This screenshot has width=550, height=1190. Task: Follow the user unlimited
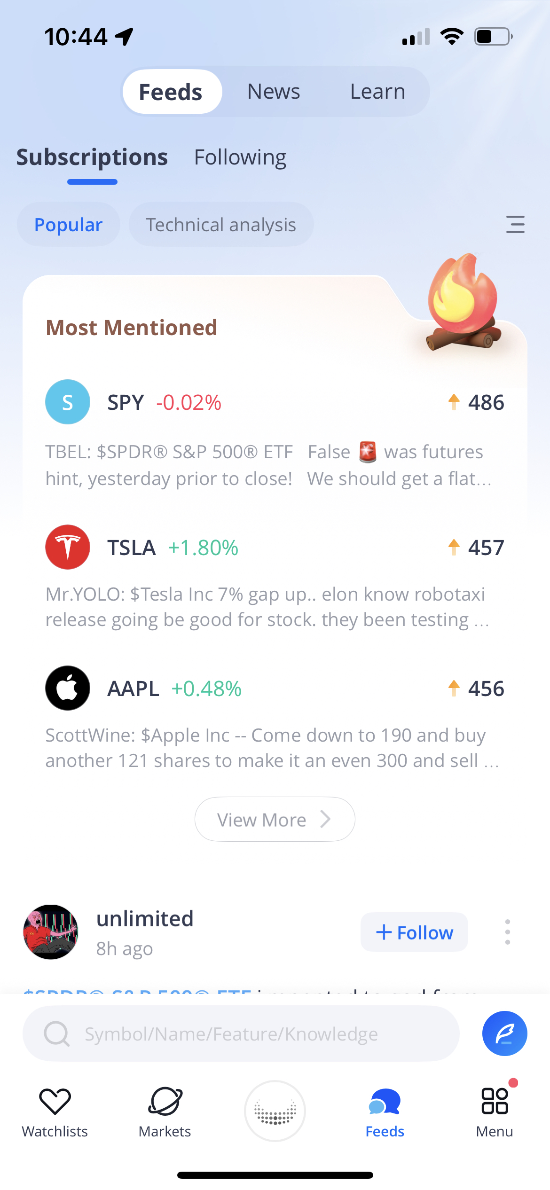[x=414, y=932]
